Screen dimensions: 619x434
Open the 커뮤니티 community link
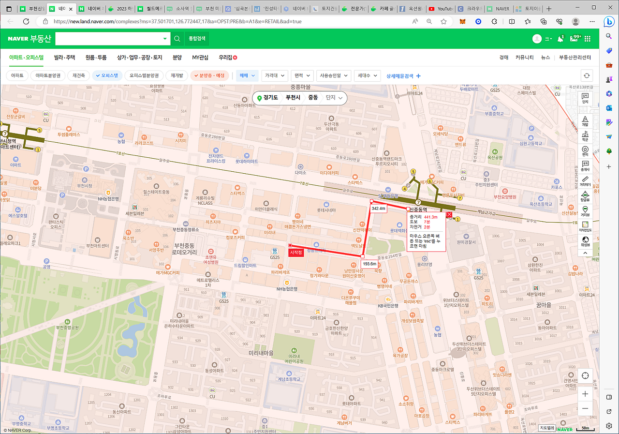pos(525,57)
